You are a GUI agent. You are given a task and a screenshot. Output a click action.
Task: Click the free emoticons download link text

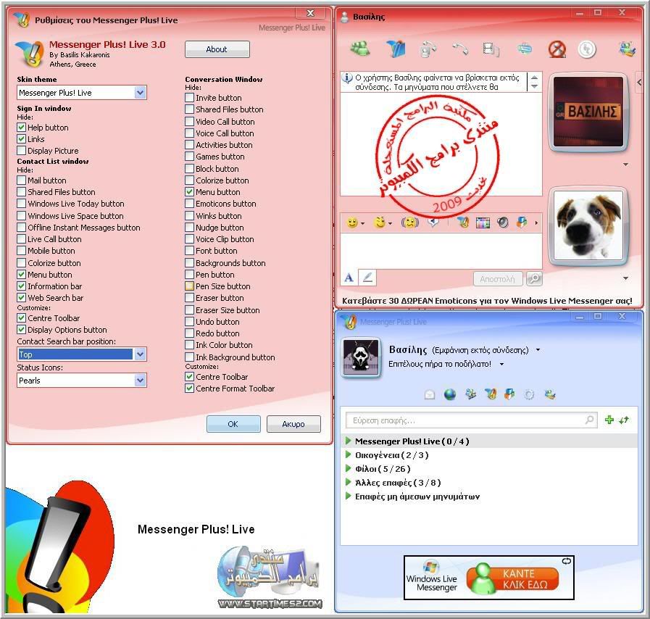[x=487, y=301]
